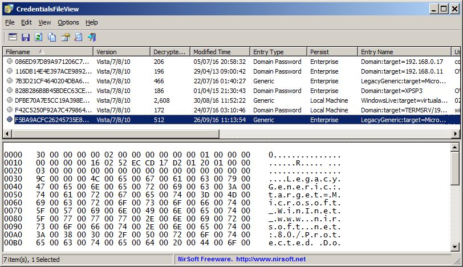This screenshot has width=463, height=267.
Task: Click the ASCII text t.a.r.g.e.t.=.M.
Action: point(304,195)
